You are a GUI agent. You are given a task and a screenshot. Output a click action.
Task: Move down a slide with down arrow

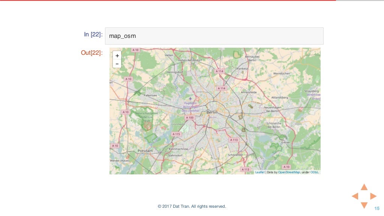coord(364,205)
